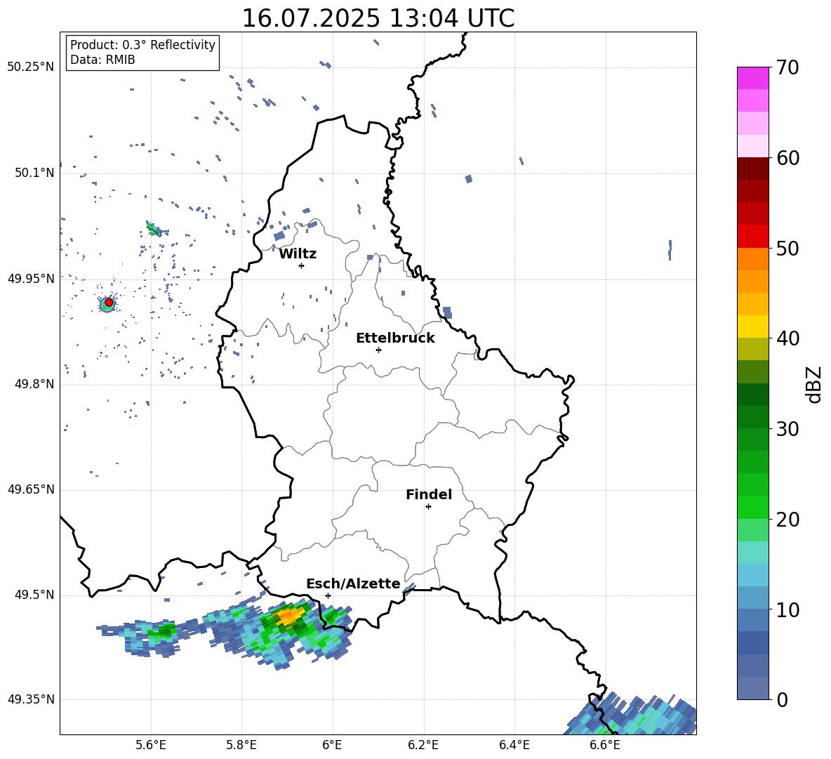Click the 6.2°E longitude label
The image size is (831, 759).
pos(423,745)
